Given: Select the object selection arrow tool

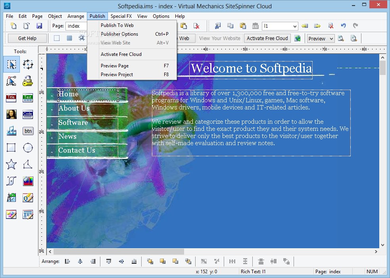Looking at the screenshot, I should [x=12, y=64].
